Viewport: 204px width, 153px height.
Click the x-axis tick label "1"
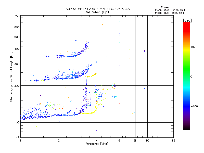click(20, 141)
